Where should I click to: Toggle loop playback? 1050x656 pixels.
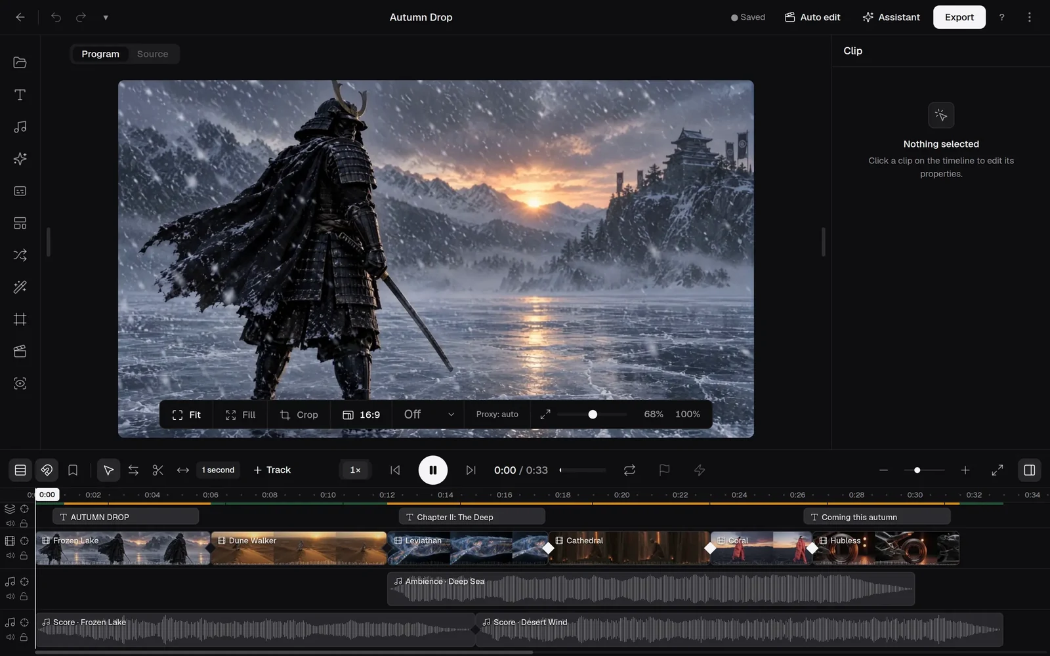(629, 470)
